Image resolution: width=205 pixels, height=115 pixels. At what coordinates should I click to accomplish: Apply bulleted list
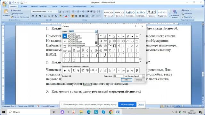coord(73,11)
